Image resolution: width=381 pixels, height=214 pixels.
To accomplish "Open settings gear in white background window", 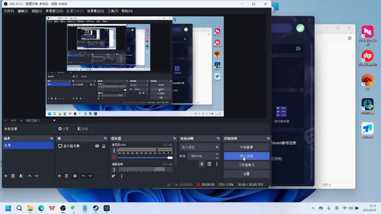I will (x=350, y=38).
